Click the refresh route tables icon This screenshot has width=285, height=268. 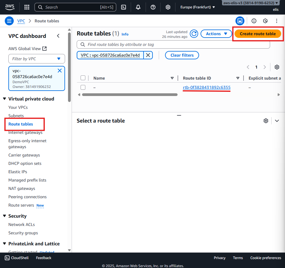pos(194,34)
